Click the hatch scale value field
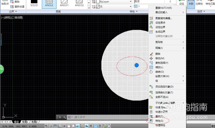215x128 pixels. click(143, 7)
